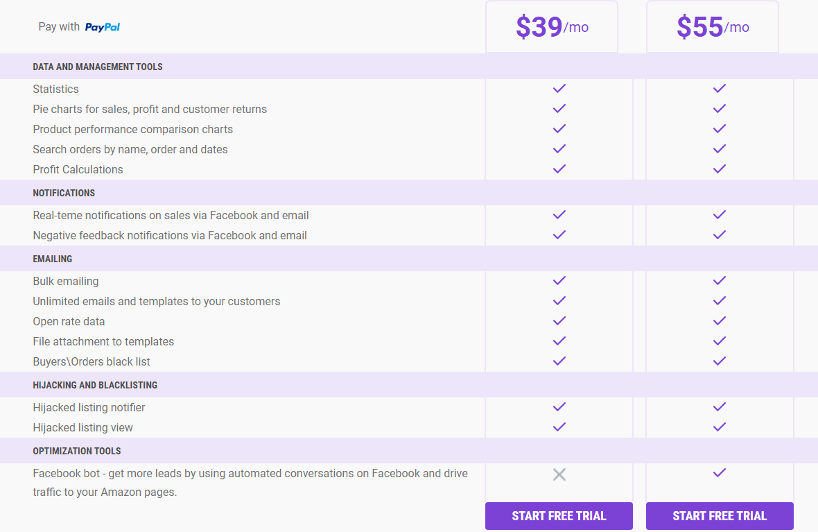Screen dimensions: 818x532
Task: Click Hijacked listing view checkmark, $55 column
Action: point(720,427)
